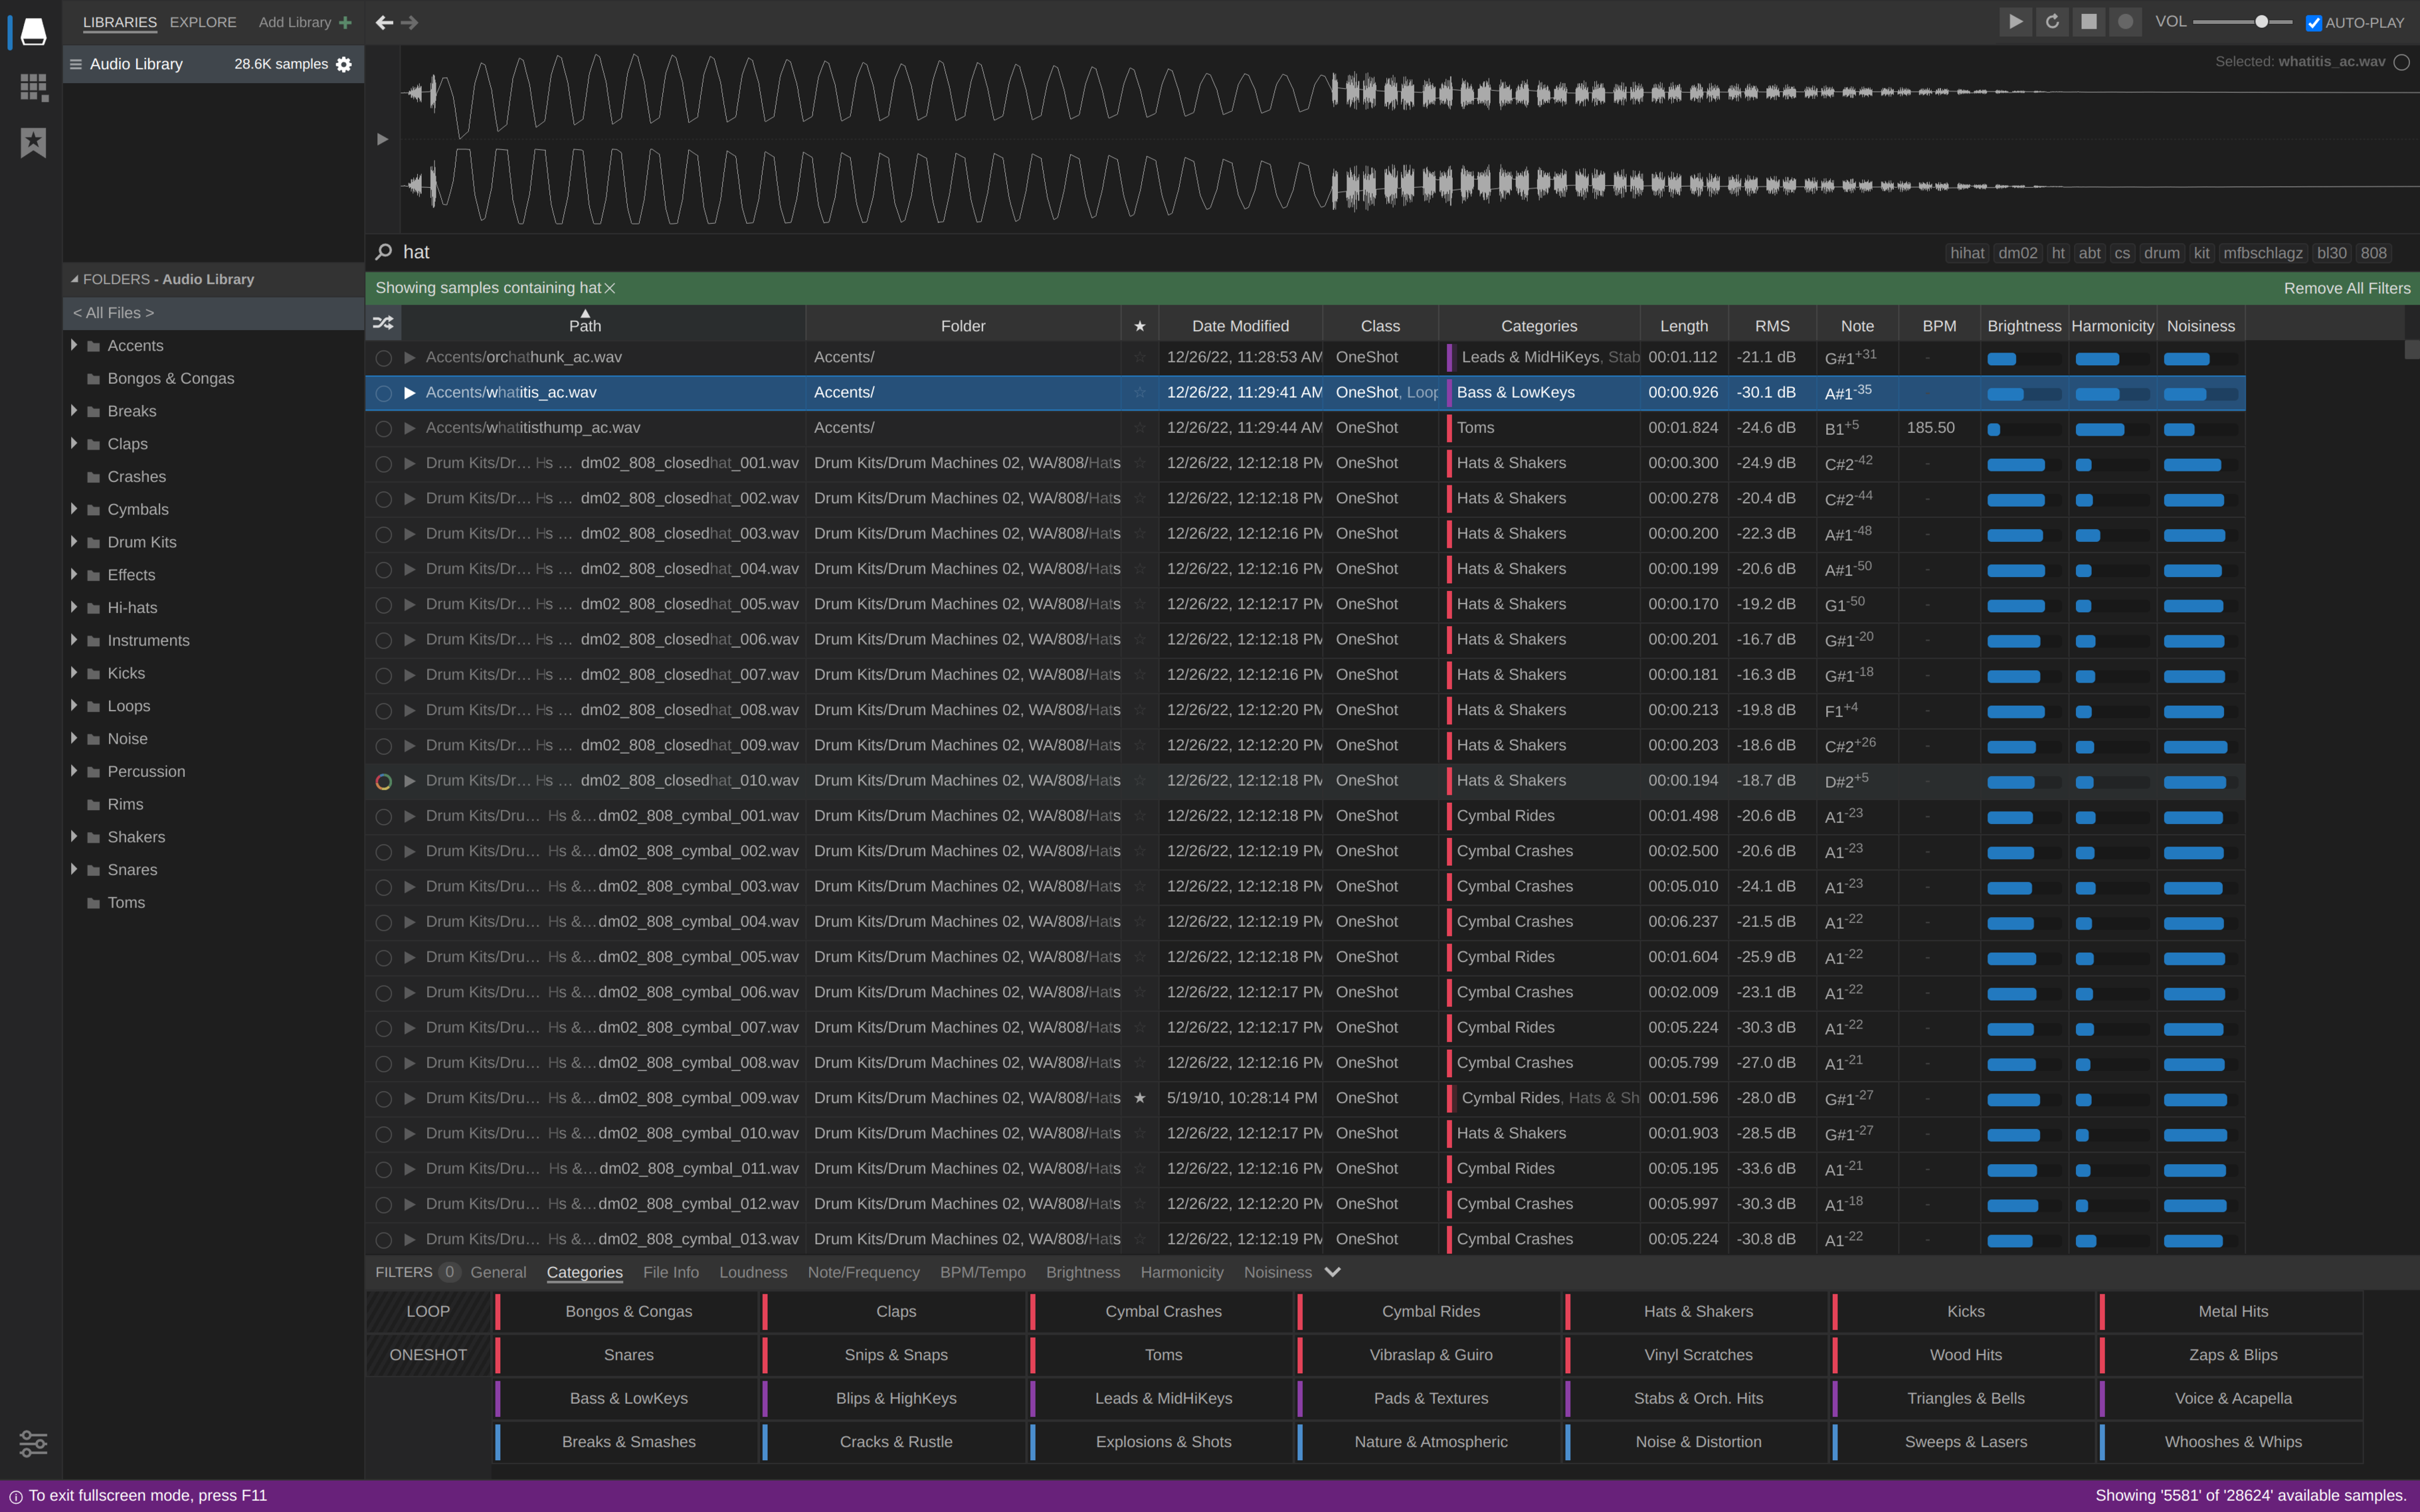Open the General filter tab
The width and height of the screenshot is (2420, 1512).
pos(498,1272)
